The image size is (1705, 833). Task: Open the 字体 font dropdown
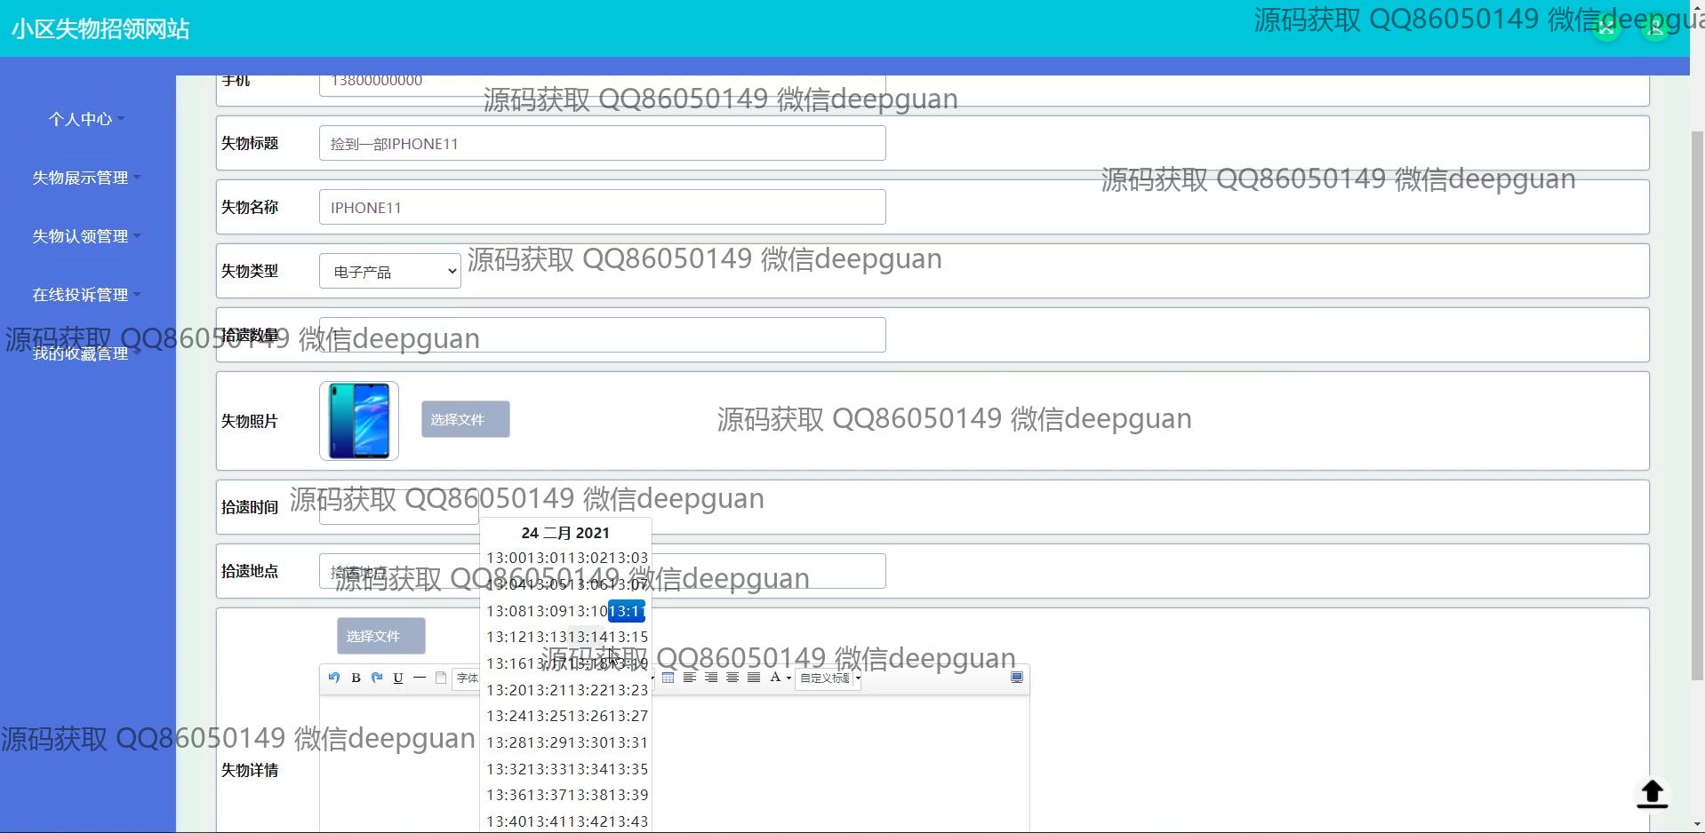466,678
